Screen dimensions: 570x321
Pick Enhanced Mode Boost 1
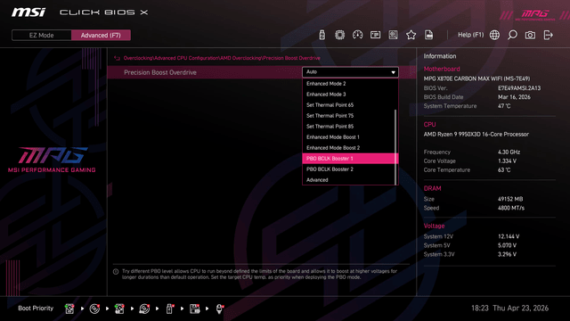pyautogui.click(x=348, y=137)
